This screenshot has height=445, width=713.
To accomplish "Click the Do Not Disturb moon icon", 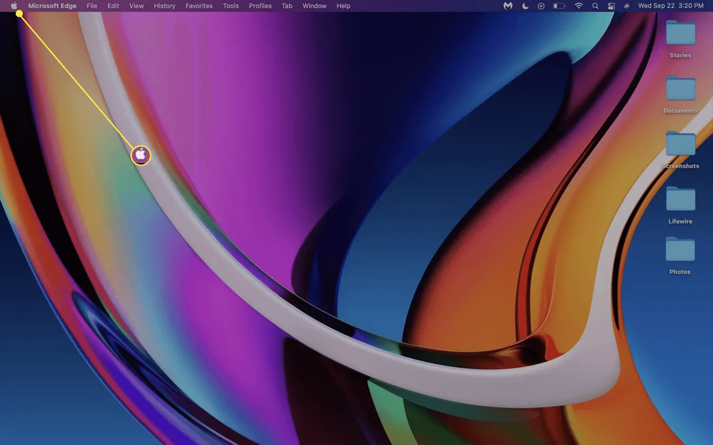I will tap(525, 6).
